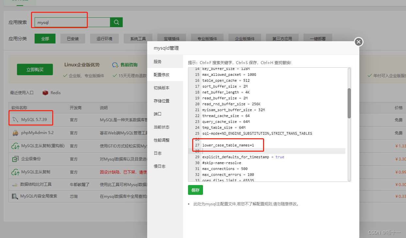
Task: Close the mysqld管理 dialog
Action: coord(359,42)
